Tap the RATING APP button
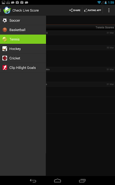This screenshot has width=115, height=185. 93,10
